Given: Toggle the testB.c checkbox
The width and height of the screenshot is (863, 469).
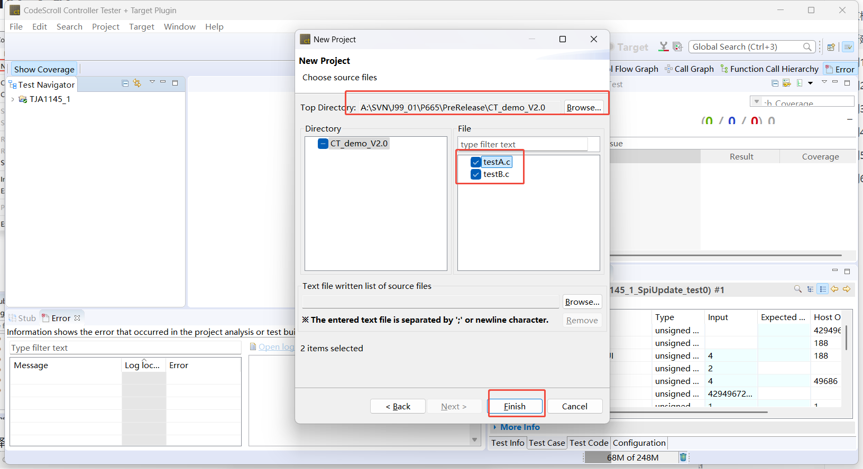Looking at the screenshot, I should pos(476,174).
